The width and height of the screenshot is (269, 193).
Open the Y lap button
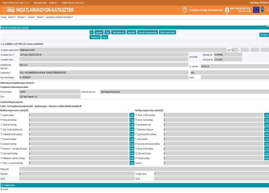(x=267, y=130)
